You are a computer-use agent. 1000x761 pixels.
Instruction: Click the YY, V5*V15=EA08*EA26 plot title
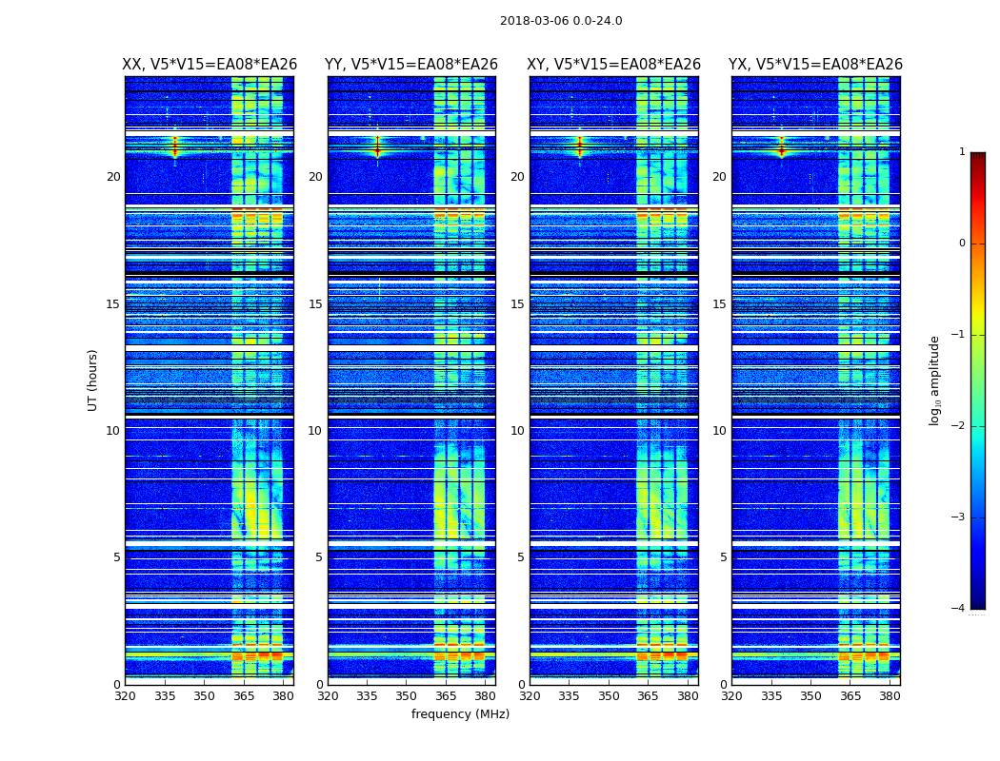411,65
